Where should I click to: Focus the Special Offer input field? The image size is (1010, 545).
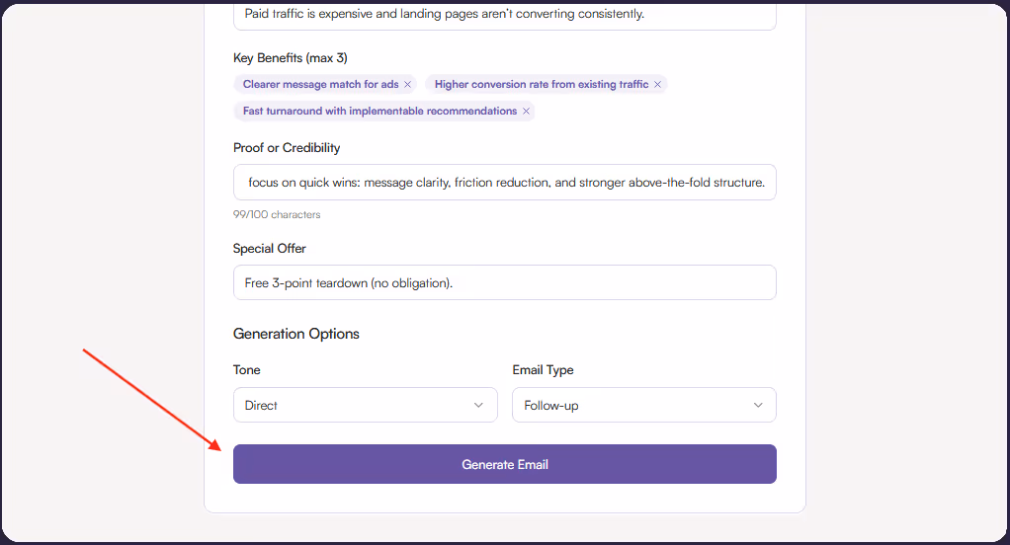[504, 282]
